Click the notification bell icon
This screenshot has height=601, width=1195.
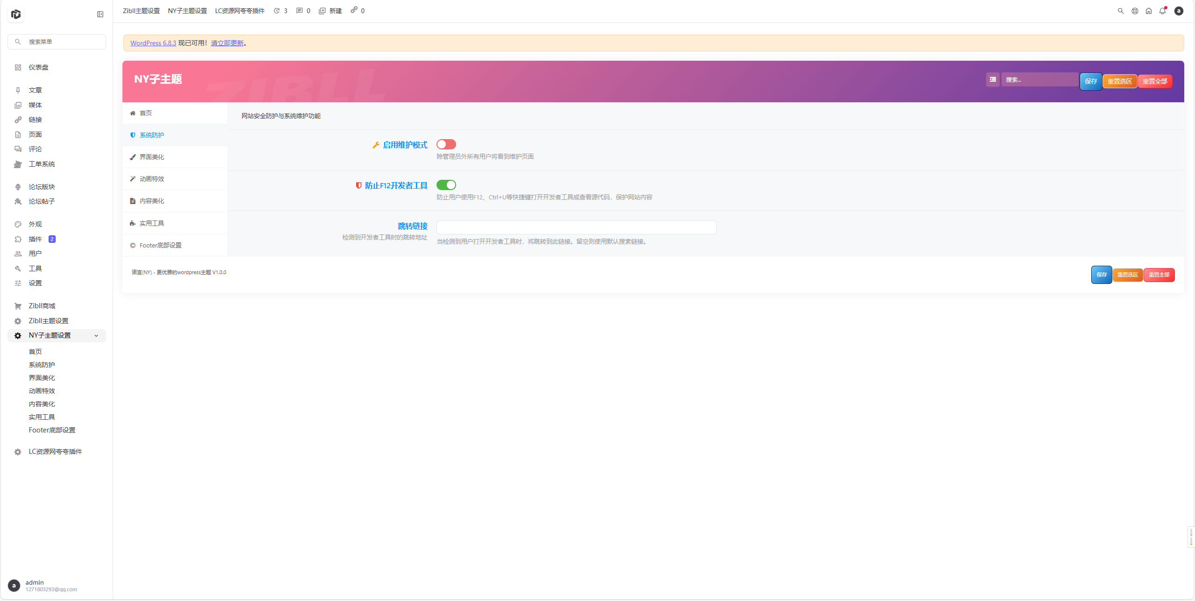1162,11
